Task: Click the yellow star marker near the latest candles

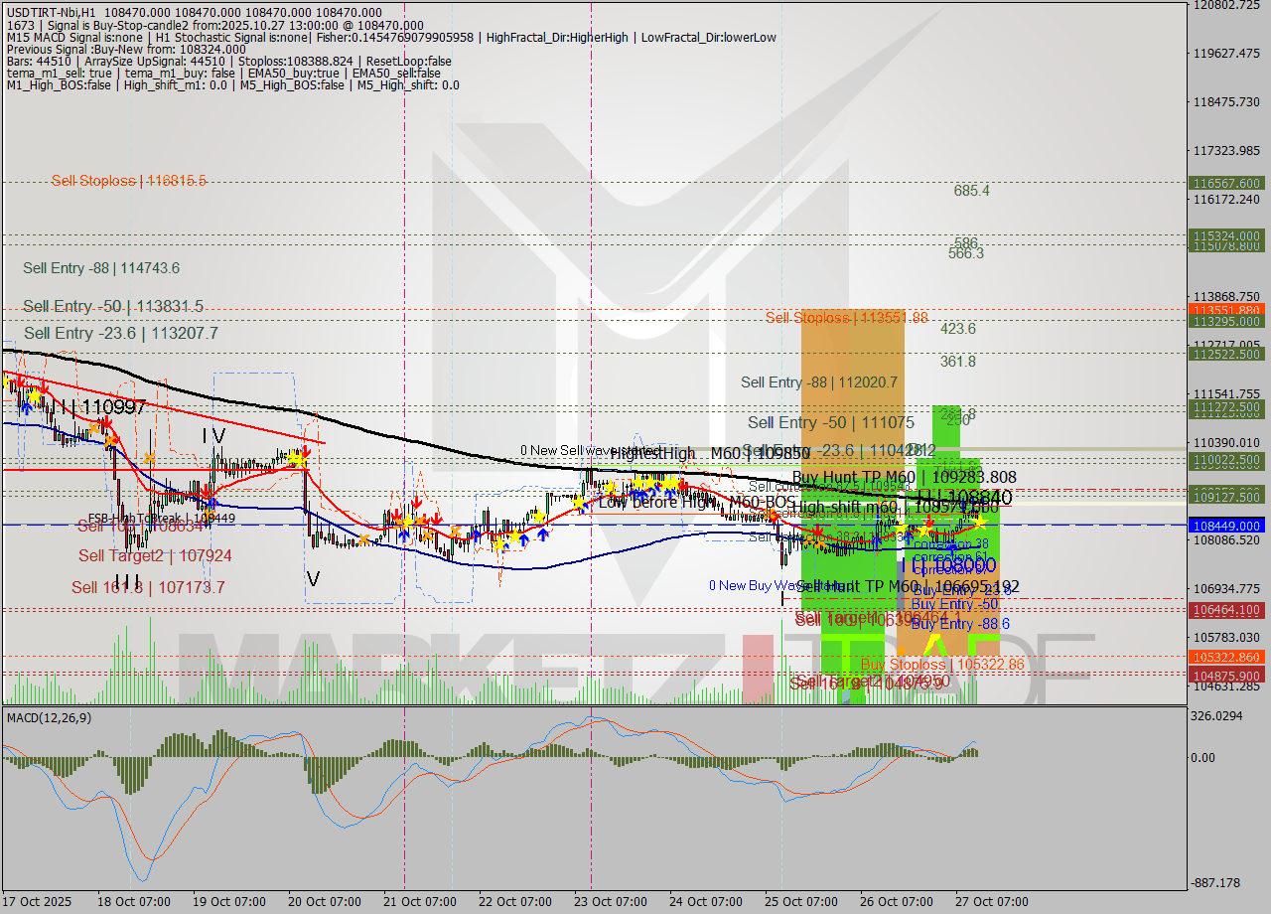Action: click(x=981, y=523)
